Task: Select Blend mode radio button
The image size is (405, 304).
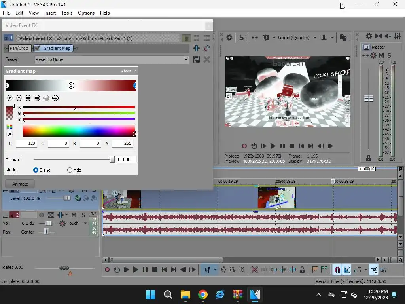Action: 36,170
